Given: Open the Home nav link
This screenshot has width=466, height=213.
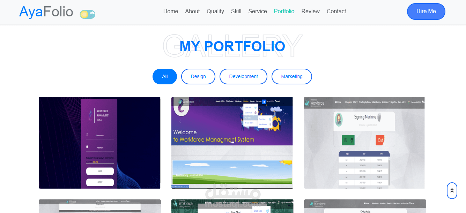Looking at the screenshot, I should click(x=171, y=11).
